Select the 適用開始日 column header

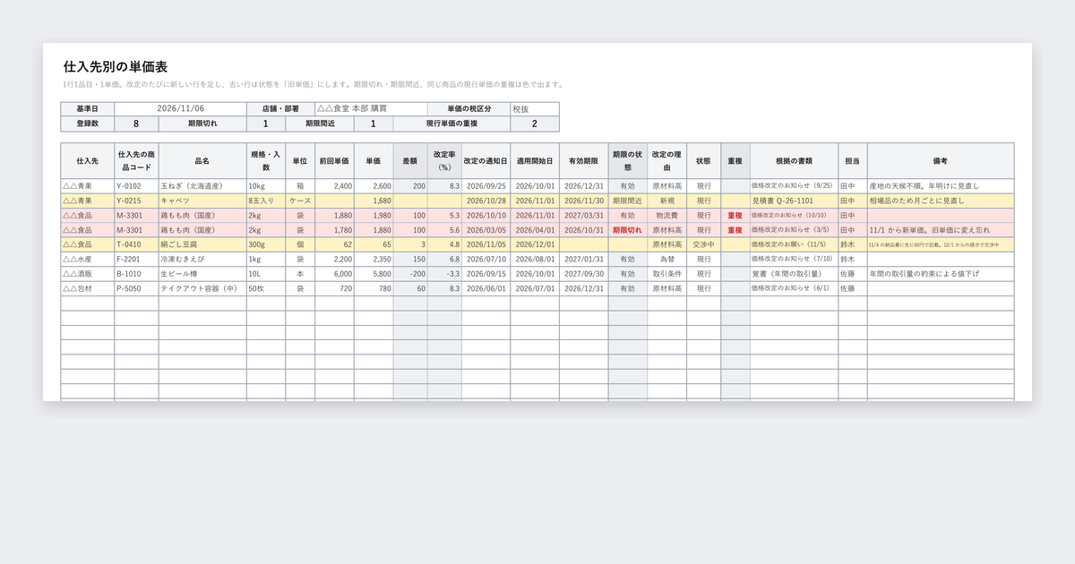(x=535, y=161)
